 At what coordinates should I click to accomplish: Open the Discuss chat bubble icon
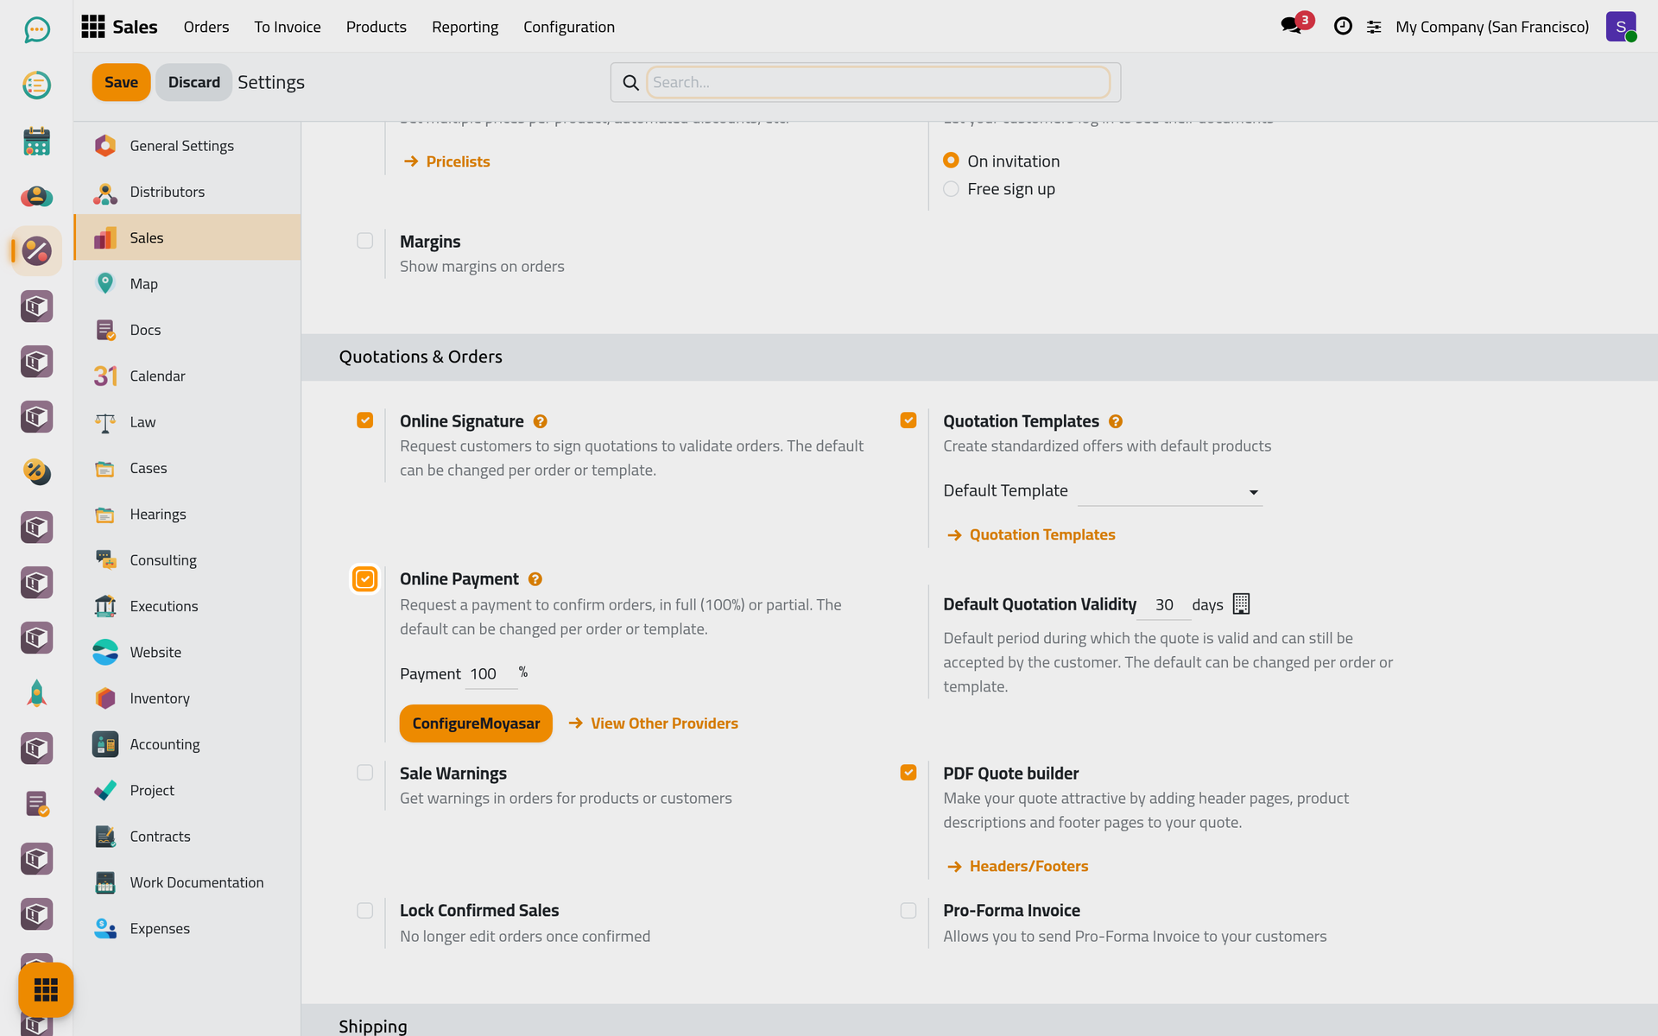click(x=36, y=30)
